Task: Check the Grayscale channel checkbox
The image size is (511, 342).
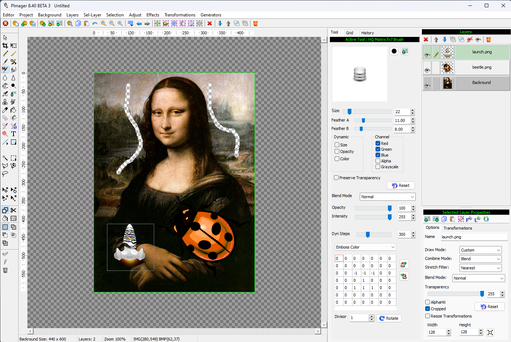Action: pos(378,167)
